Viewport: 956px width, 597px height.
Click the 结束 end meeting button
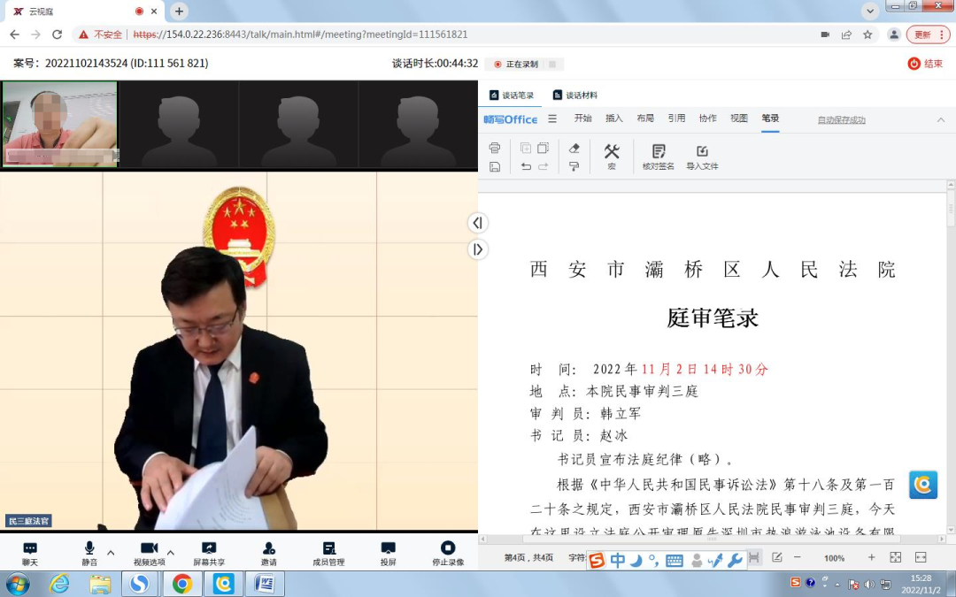(x=925, y=64)
